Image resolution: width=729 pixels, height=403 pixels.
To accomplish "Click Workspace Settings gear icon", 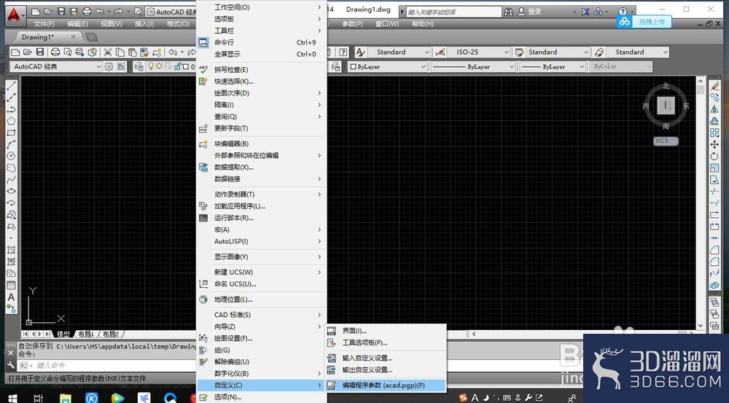I will pos(109,66).
